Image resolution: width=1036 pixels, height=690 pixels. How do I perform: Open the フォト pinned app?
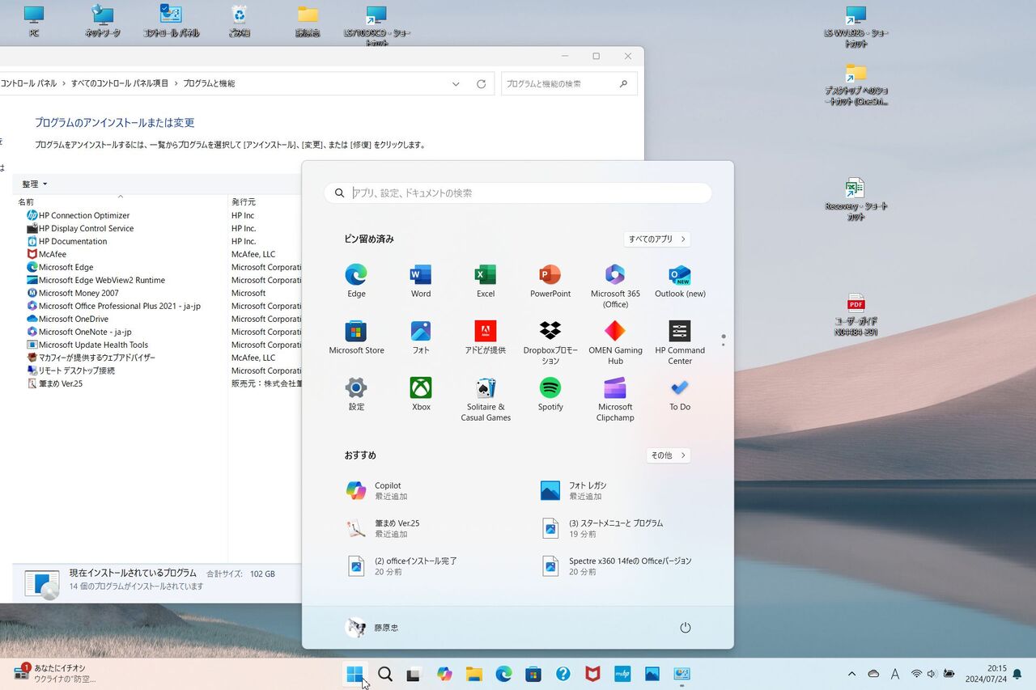(x=421, y=337)
